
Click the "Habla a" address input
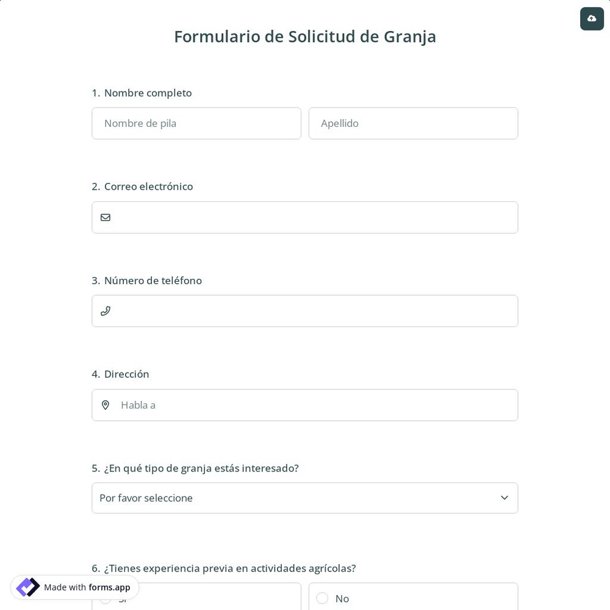pyautogui.click(x=305, y=404)
